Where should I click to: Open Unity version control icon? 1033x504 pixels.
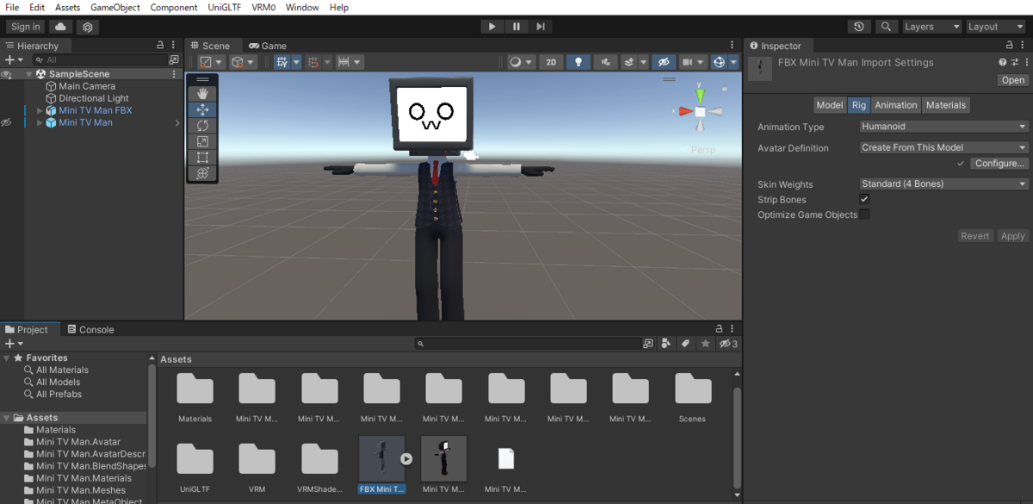tap(88, 27)
